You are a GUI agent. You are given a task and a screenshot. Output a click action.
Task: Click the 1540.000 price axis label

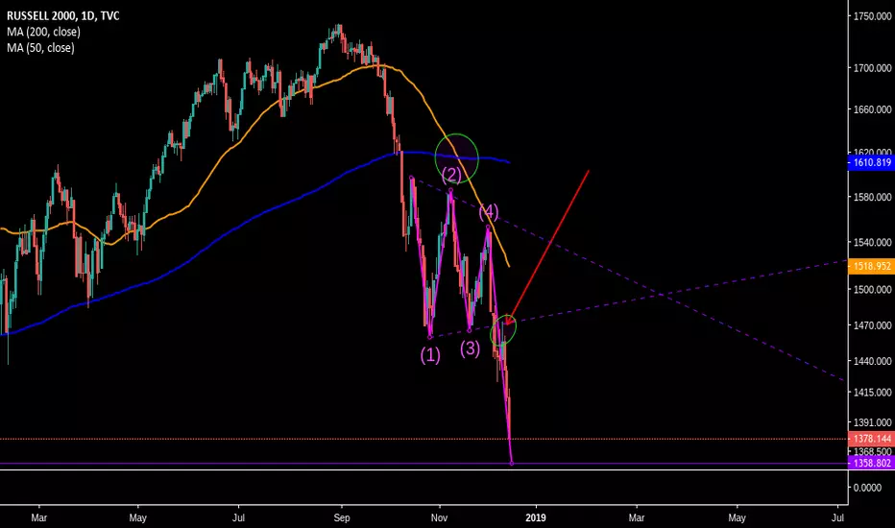click(x=872, y=242)
